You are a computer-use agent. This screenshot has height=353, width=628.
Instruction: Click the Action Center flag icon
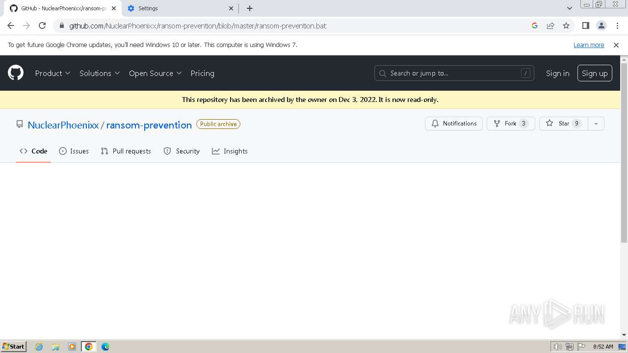(x=581, y=347)
